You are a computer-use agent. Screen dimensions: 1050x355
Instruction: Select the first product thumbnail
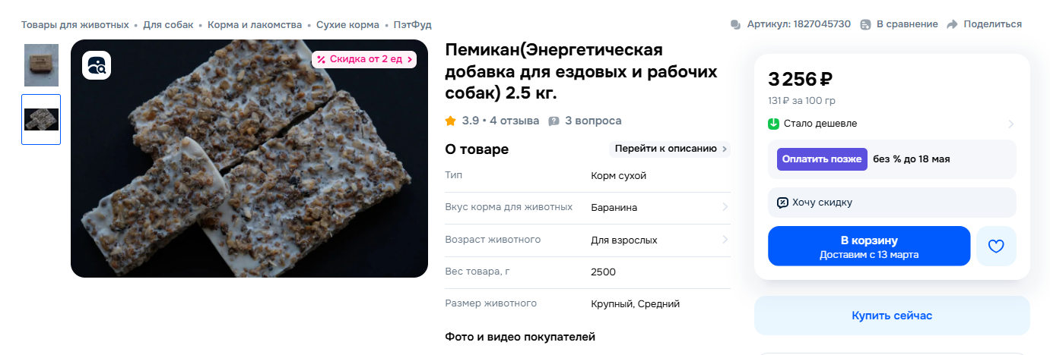tap(41, 65)
